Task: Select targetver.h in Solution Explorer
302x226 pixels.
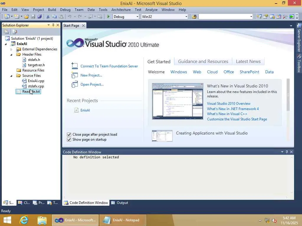Action: (x=36, y=65)
